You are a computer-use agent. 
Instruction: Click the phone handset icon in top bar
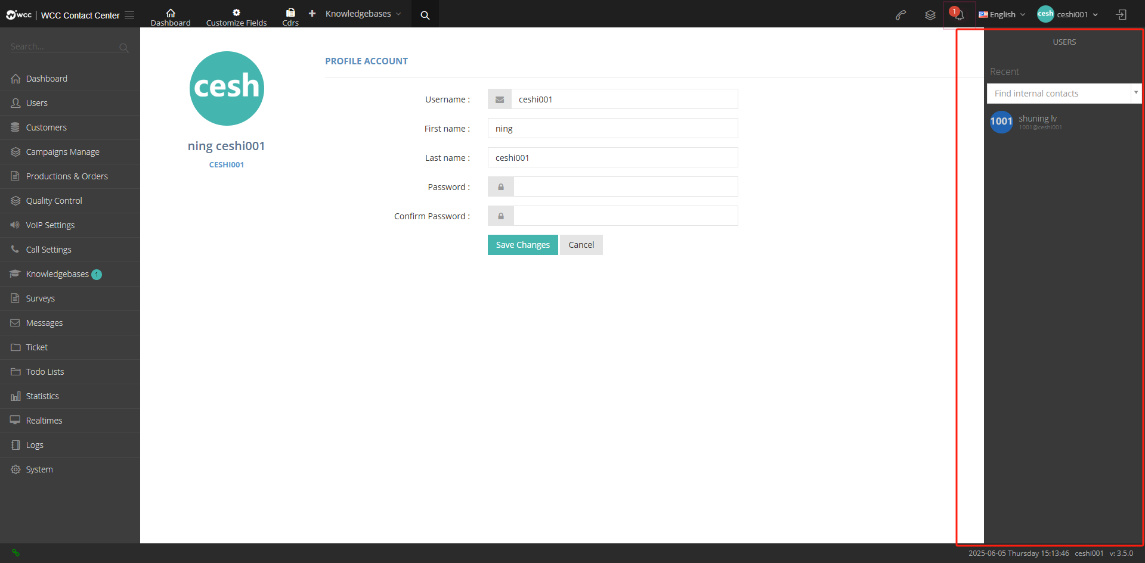point(901,15)
